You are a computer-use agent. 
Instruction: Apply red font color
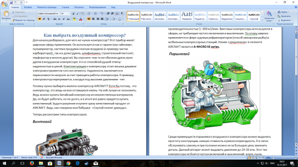click(81, 19)
